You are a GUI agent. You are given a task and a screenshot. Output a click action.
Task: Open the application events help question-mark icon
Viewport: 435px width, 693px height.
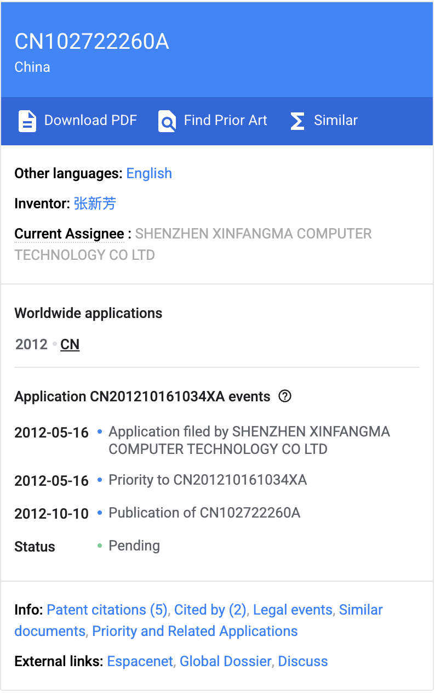(284, 396)
